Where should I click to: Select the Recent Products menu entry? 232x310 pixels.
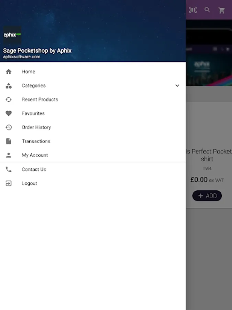click(x=93, y=100)
